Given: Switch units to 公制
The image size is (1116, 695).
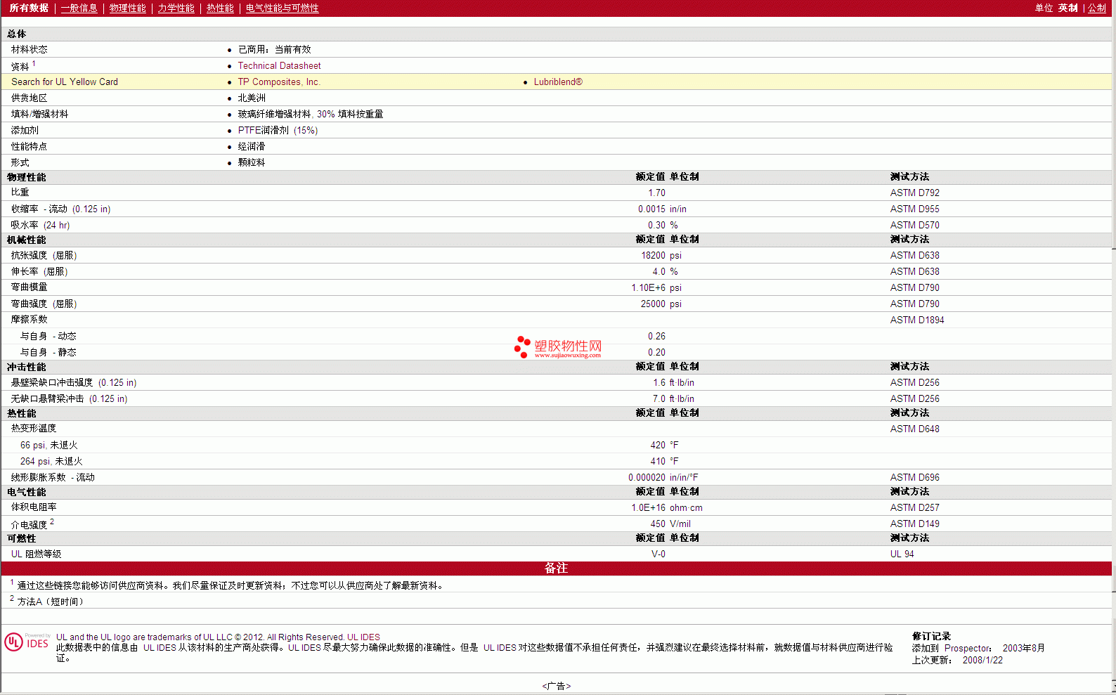Looking at the screenshot, I should point(1097,8).
